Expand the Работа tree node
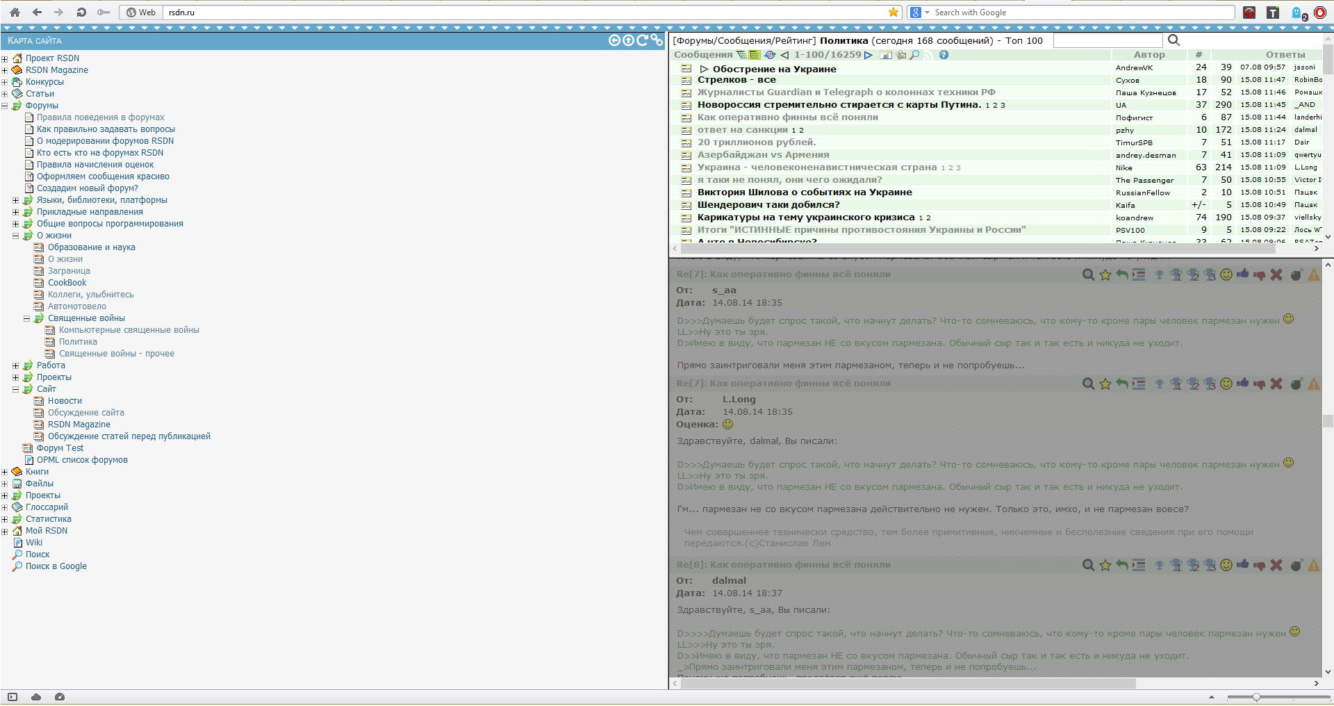 point(16,366)
